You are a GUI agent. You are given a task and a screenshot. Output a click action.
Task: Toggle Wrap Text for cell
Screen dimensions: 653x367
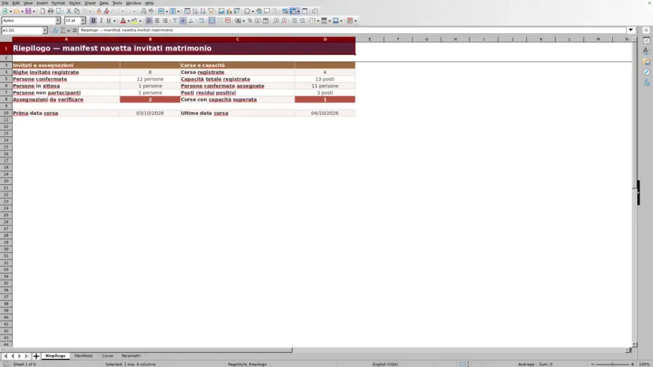202,21
